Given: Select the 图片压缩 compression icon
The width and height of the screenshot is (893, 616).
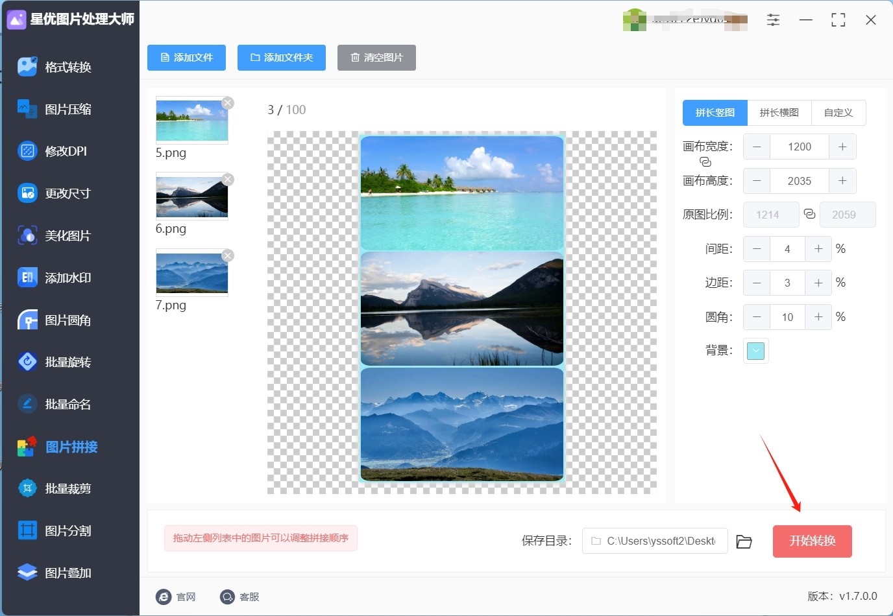Looking at the screenshot, I should [x=27, y=109].
